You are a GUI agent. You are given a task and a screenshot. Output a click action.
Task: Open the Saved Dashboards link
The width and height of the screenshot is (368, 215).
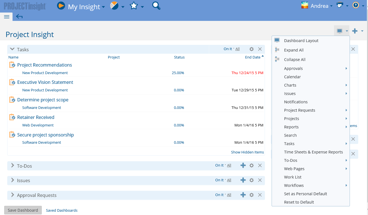point(62,210)
